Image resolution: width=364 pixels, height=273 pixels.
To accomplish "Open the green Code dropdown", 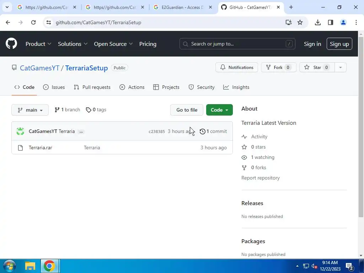I will coord(219,110).
